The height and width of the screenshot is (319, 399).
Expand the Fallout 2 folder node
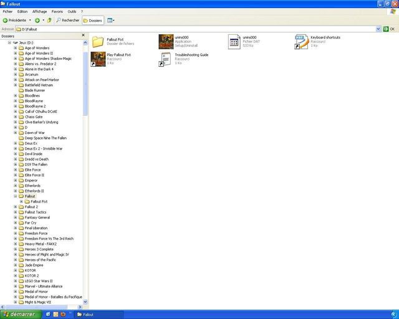point(16,207)
